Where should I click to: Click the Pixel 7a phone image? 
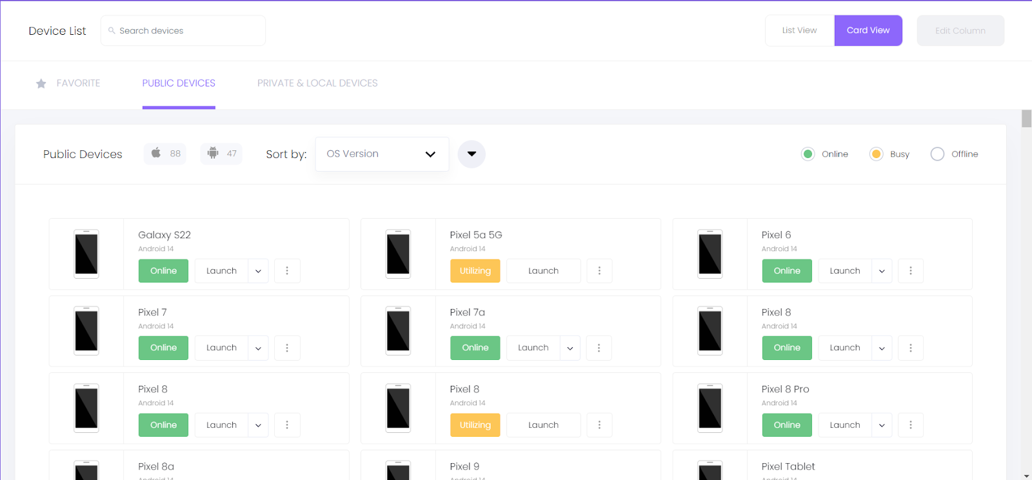point(398,331)
